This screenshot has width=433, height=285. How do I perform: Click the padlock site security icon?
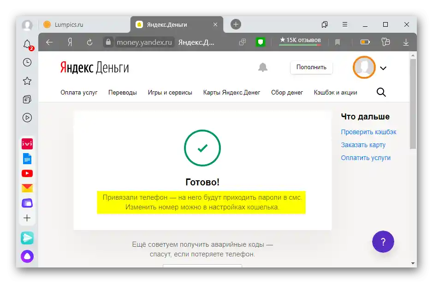click(108, 42)
